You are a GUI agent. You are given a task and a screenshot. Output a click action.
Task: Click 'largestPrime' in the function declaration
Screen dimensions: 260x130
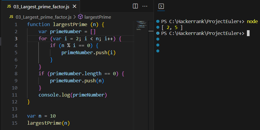click(x=70, y=24)
